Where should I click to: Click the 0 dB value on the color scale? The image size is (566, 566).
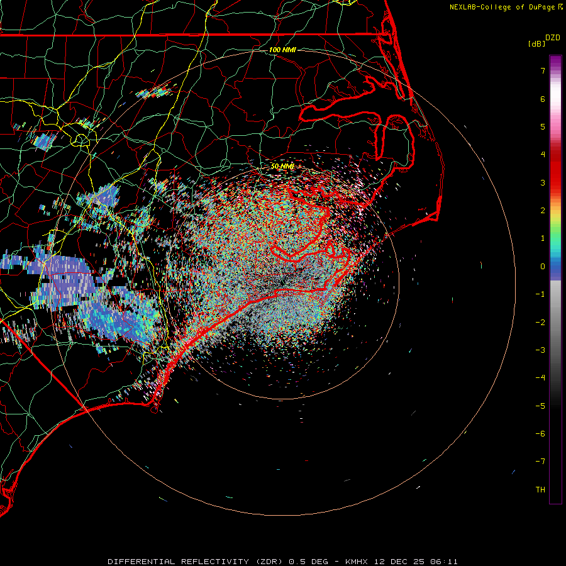[543, 267]
